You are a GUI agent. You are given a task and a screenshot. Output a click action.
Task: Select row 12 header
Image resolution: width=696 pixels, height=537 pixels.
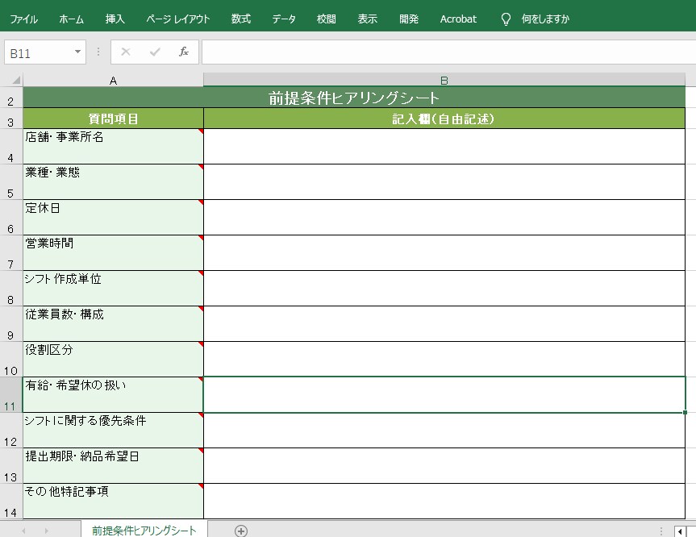(11, 431)
